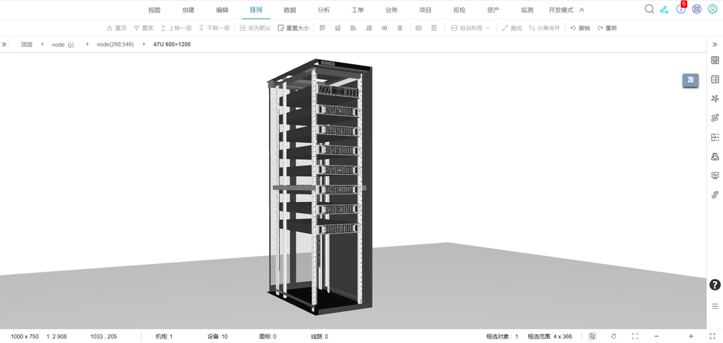Click 置顶 bring to front
723x343 pixels.
pyautogui.click(x=117, y=28)
